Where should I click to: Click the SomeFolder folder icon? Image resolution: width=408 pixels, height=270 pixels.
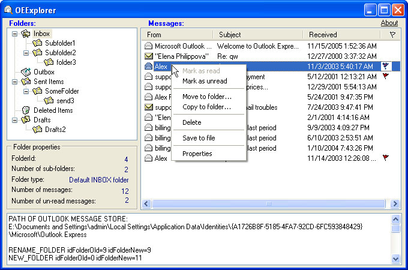click(x=37, y=91)
